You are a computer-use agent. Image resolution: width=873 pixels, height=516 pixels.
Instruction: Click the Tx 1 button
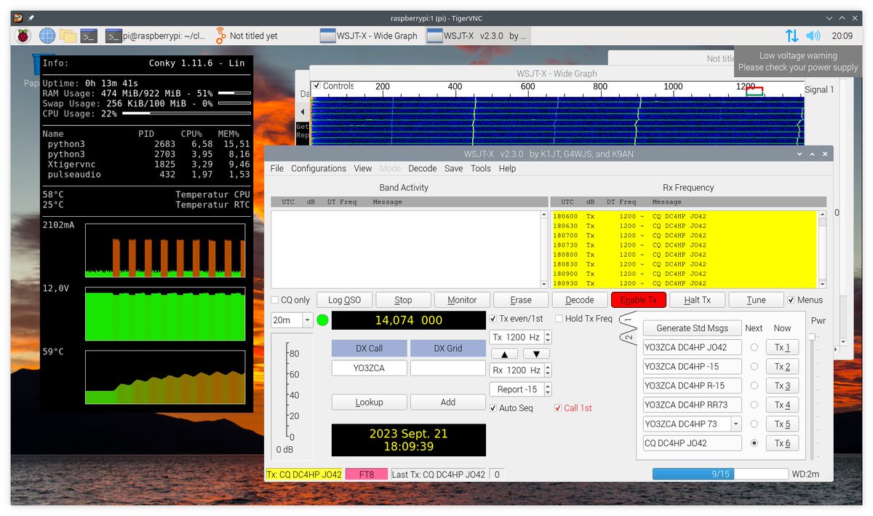click(783, 347)
